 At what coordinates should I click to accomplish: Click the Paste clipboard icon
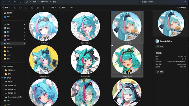pos(26,8)
